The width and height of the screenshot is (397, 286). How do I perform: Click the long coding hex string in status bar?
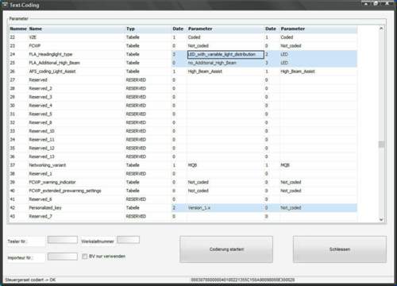(243, 280)
